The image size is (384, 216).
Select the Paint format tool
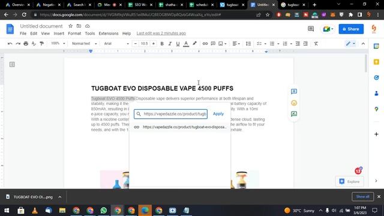(x=42, y=44)
